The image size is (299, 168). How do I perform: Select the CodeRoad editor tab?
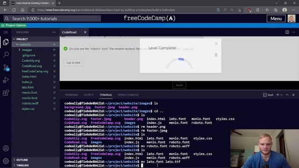(x=69, y=32)
